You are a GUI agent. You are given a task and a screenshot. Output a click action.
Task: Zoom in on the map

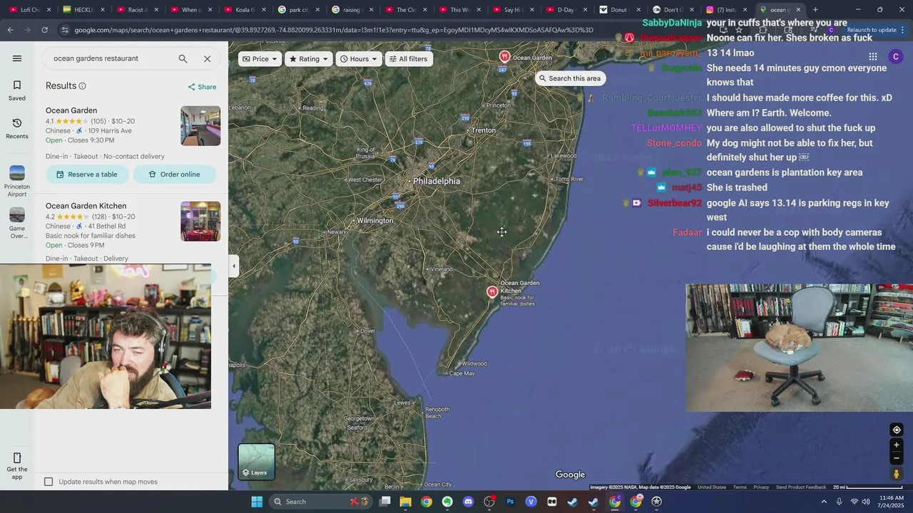[x=897, y=445]
